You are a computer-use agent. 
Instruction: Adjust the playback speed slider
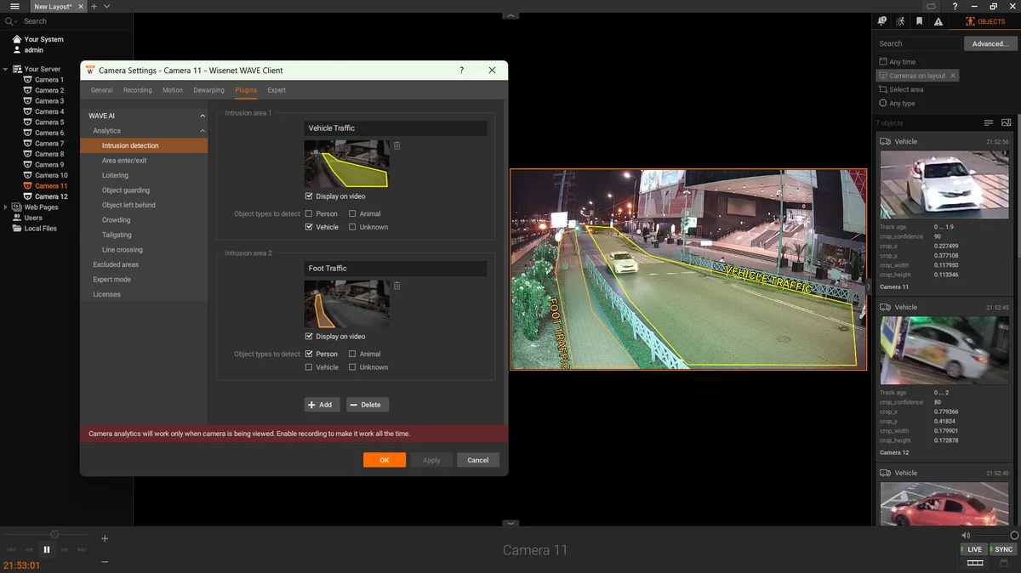pyautogui.click(x=53, y=536)
